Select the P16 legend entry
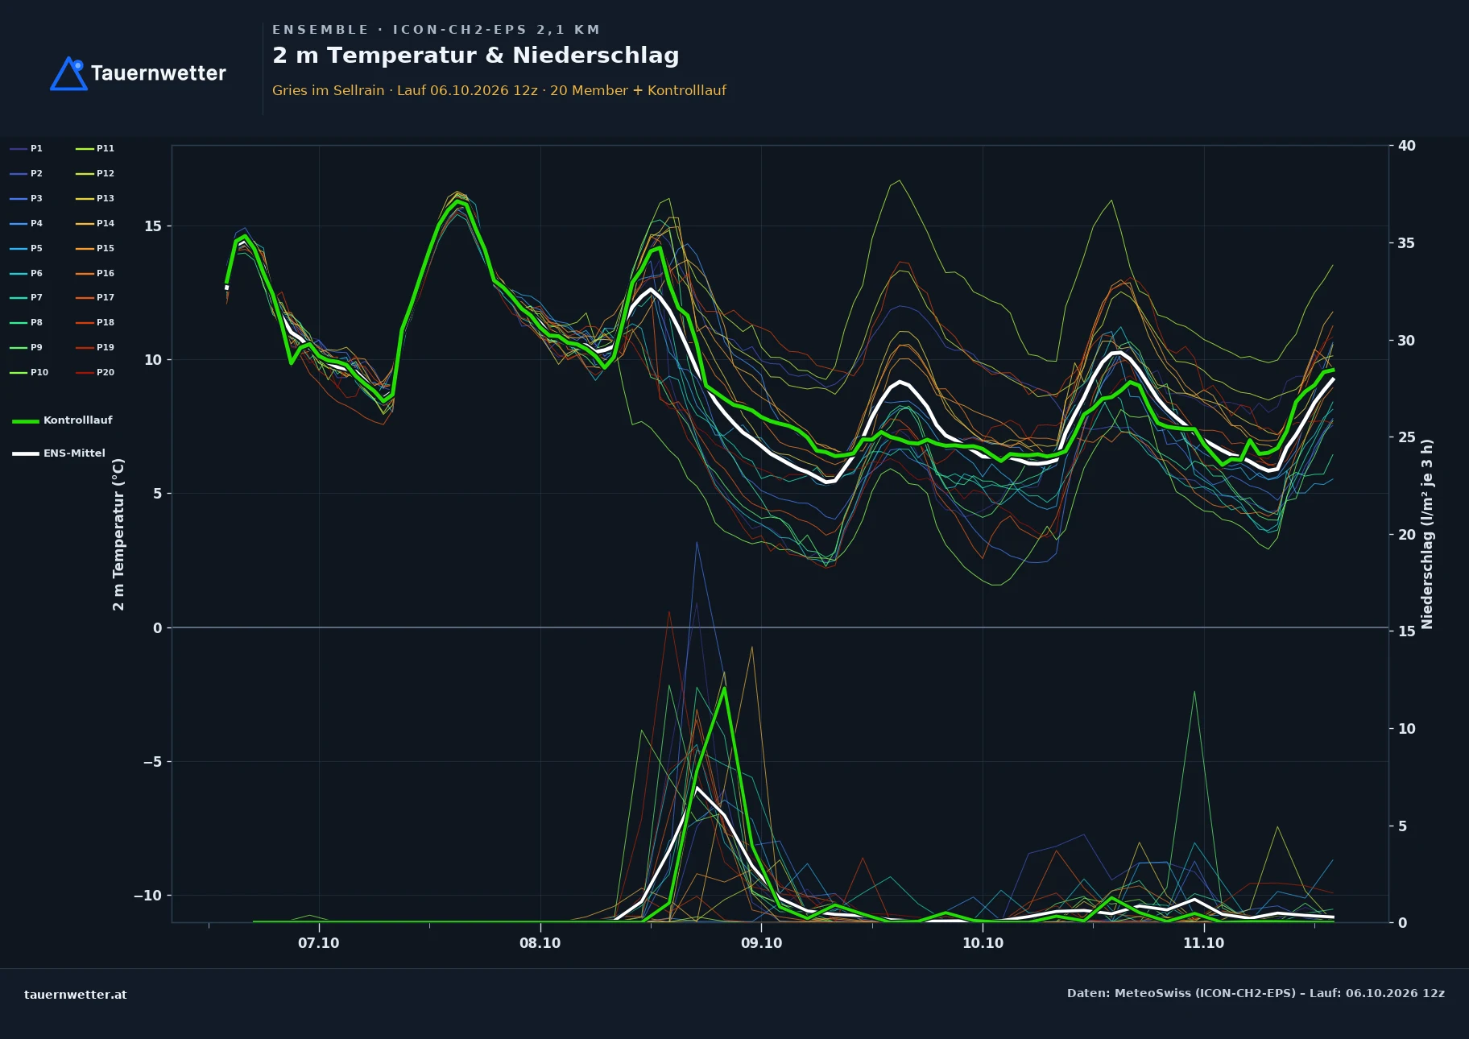The height and width of the screenshot is (1039, 1469). 95,273
